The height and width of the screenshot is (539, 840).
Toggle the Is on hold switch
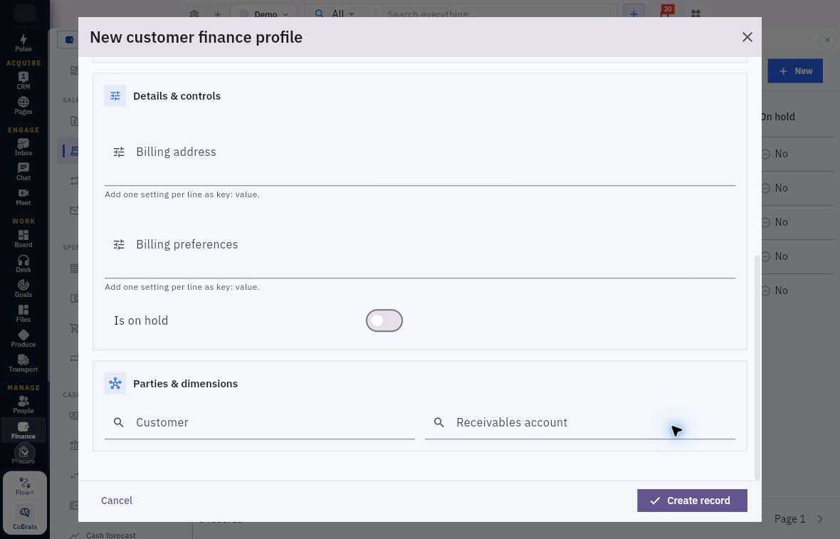coord(384,320)
